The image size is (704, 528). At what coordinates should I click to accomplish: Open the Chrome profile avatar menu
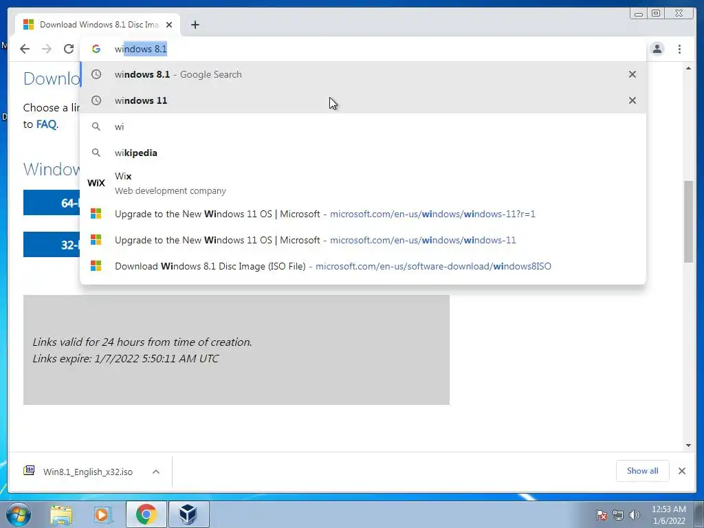click(657, 49)
